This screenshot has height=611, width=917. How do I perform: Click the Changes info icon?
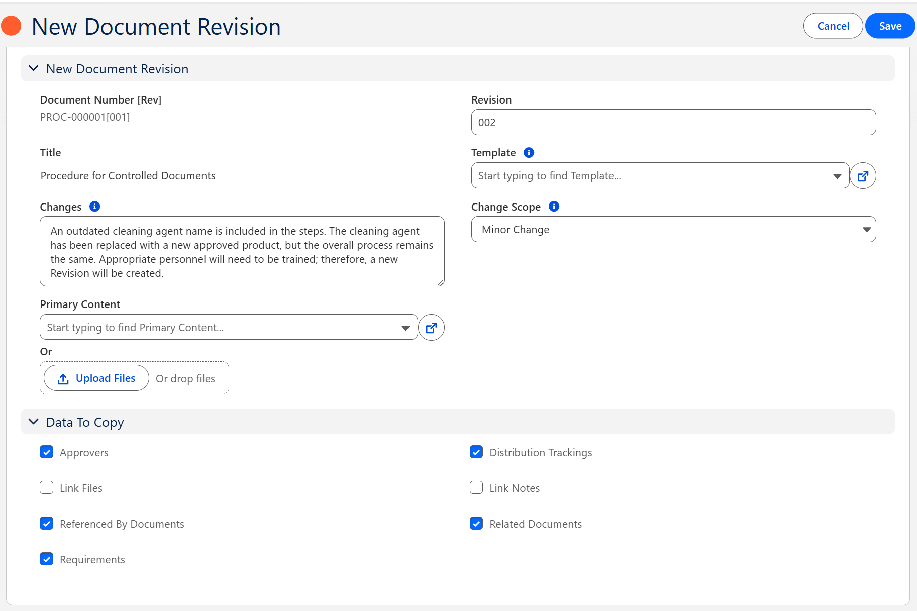coord(94,207)
